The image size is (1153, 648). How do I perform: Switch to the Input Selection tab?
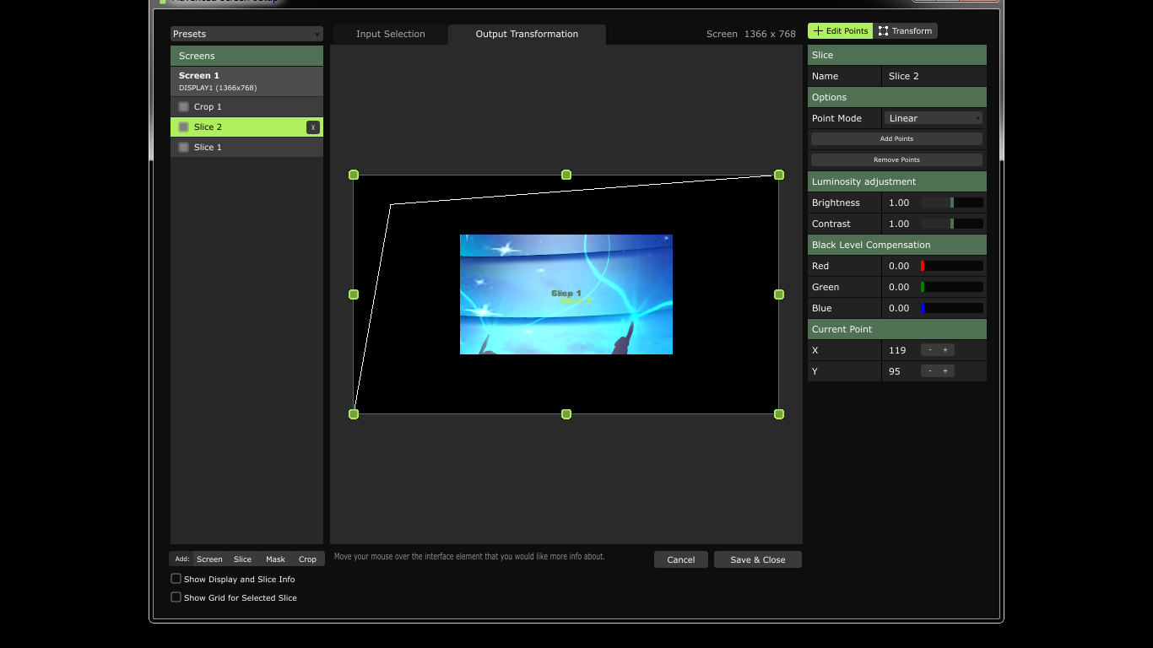click(391, 35)
